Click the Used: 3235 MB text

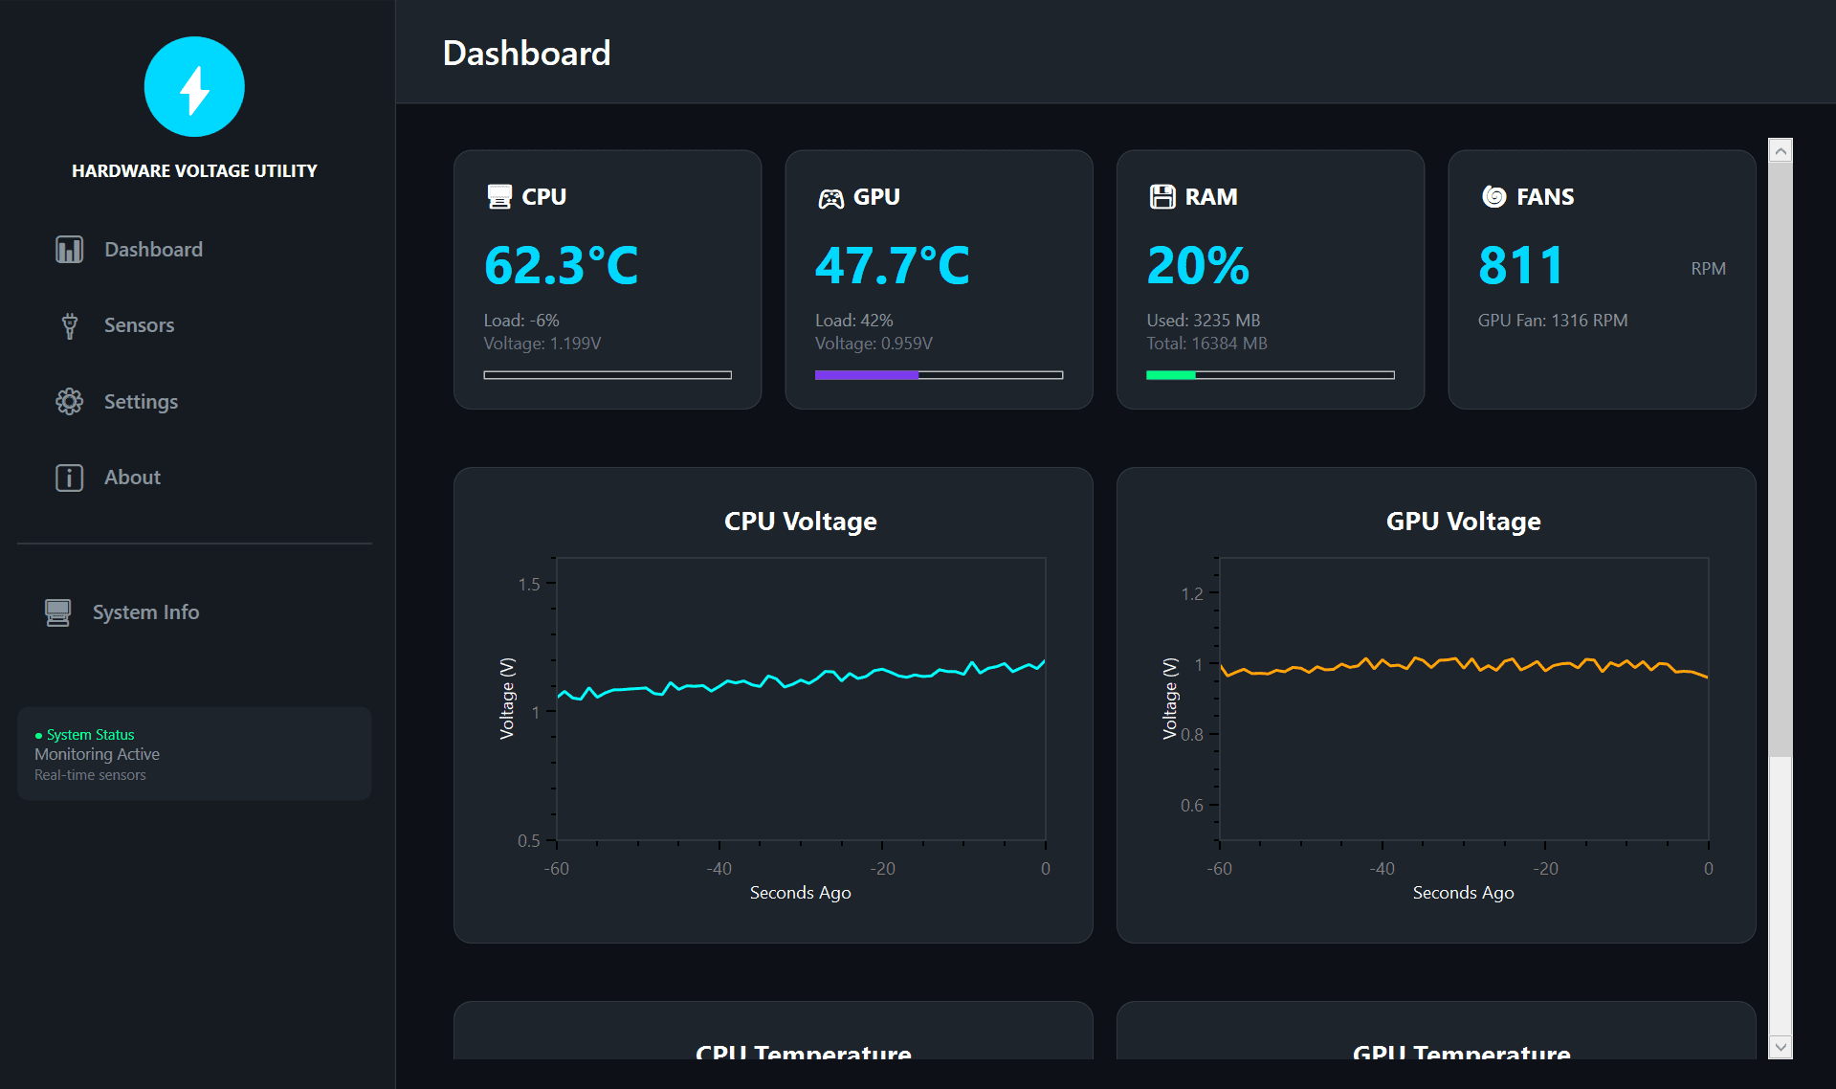[1204, 321]
